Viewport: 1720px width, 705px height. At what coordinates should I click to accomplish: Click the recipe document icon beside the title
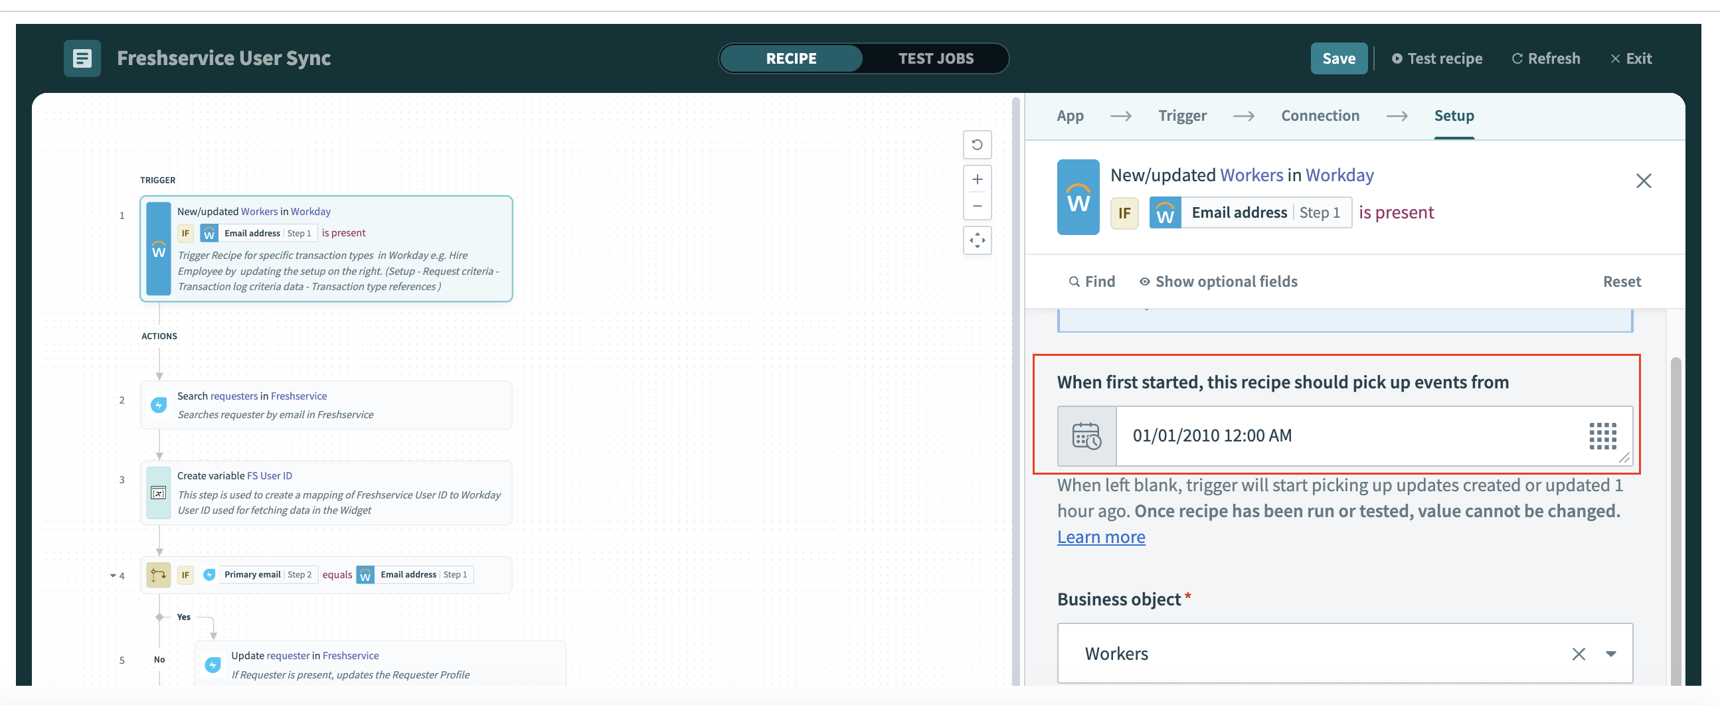(x=82, y=58)
